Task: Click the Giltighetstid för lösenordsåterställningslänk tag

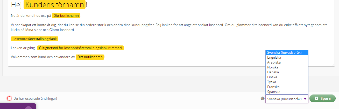Action: coord(81,48)
